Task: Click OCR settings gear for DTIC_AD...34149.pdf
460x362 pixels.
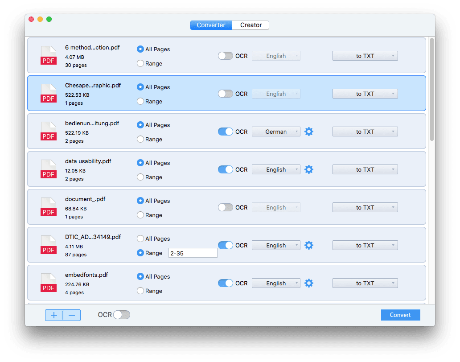Action: 308,245
